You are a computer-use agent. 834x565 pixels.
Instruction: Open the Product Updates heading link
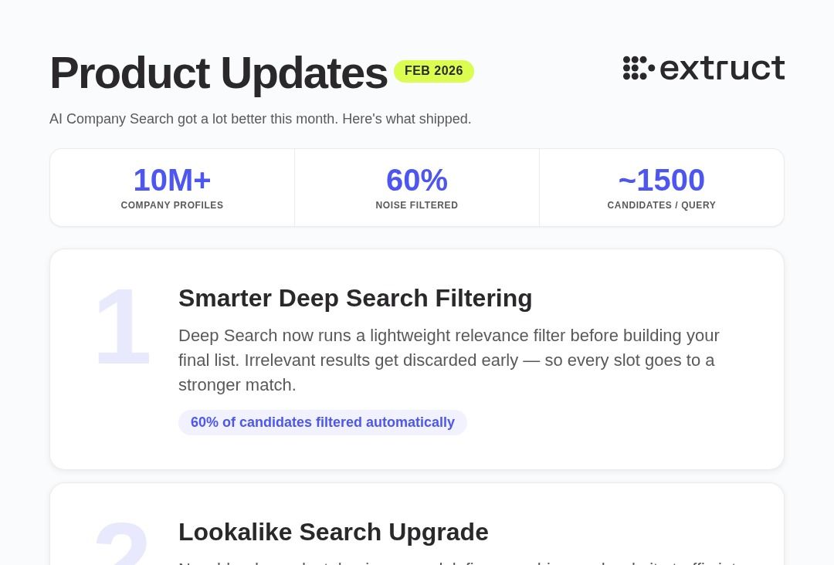(218, 73)
